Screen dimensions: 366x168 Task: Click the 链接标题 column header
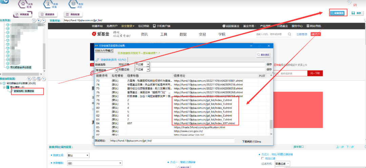(149, 76)
